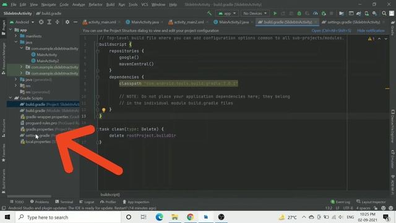396x223 pixels.
Task: Open the SDK Manager icon
Action: pos(374,14)
